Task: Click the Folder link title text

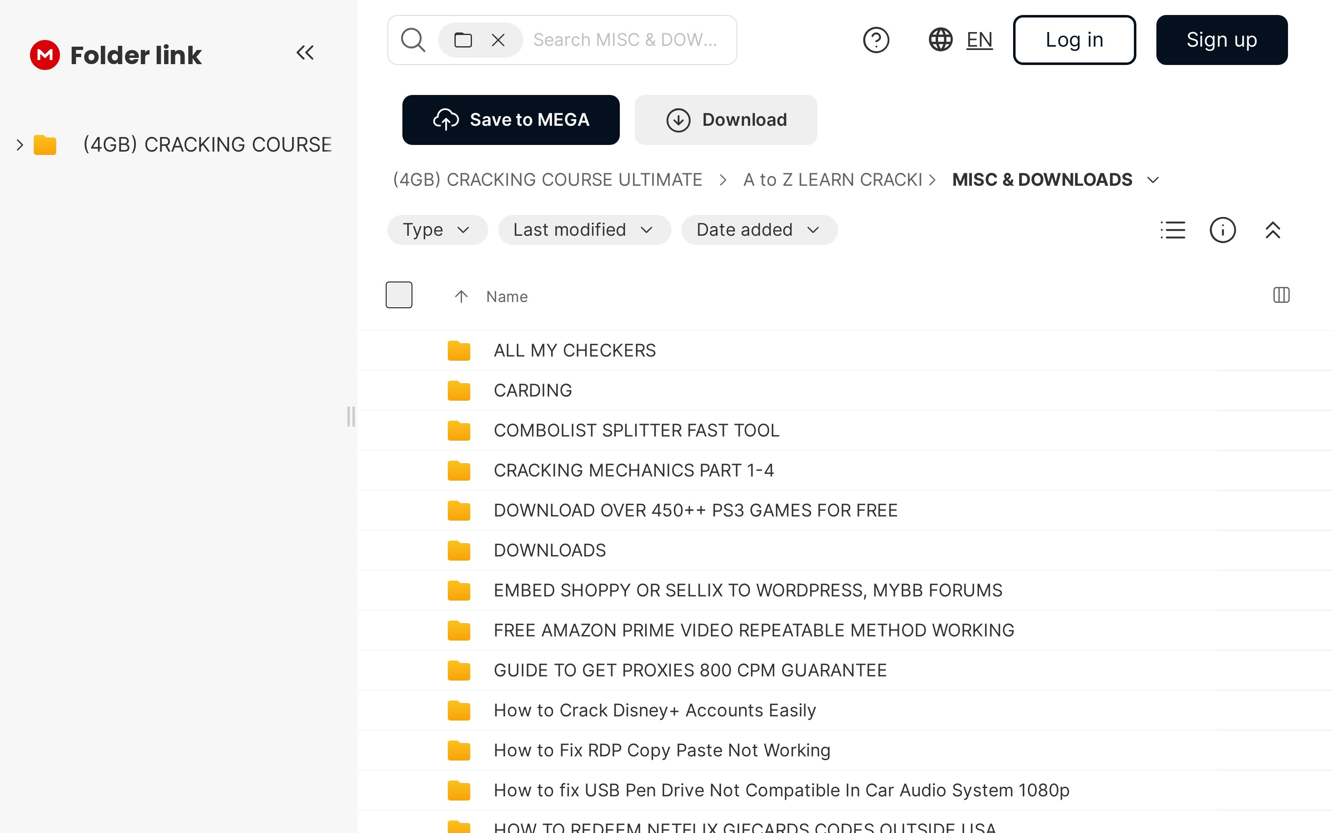Action: tap(136, 55)
